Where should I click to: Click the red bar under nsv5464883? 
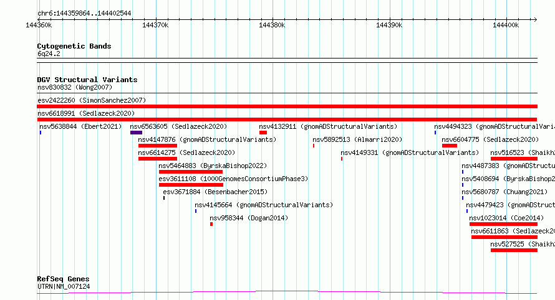[191, 172]
